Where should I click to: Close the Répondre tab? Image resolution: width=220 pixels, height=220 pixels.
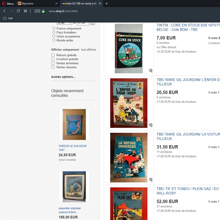(56, 3)
